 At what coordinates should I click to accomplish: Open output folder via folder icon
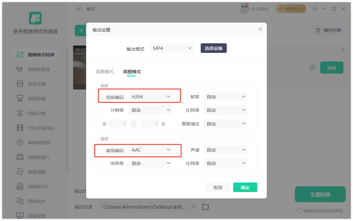coord(205,207)
